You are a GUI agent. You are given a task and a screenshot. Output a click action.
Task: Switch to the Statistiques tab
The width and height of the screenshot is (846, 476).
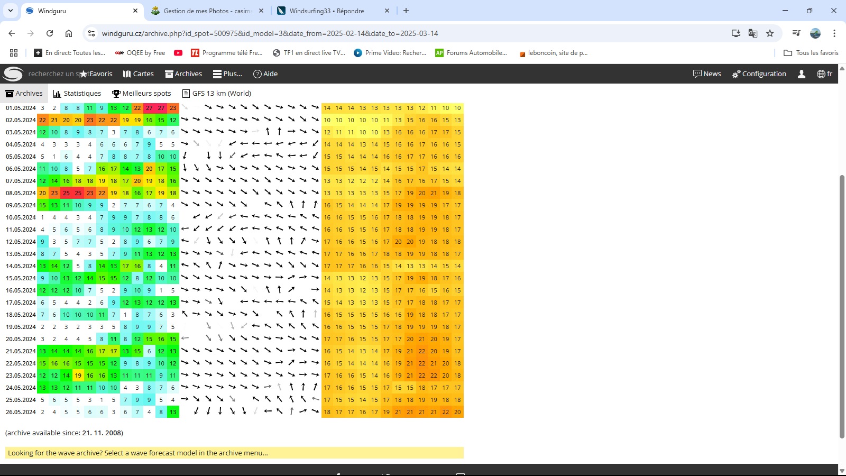click(x=77, y=94)
